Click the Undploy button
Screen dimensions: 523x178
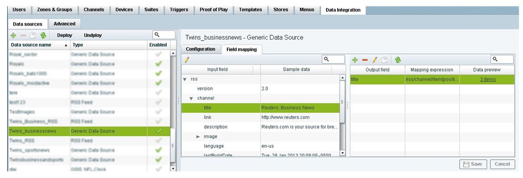[x=93, y=35]
